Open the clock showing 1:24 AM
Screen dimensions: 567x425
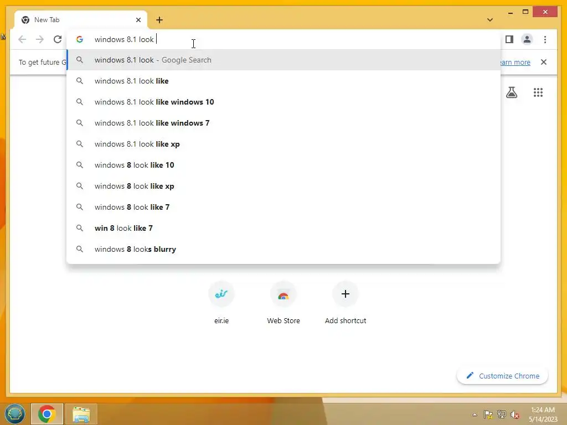pos(543,414)
